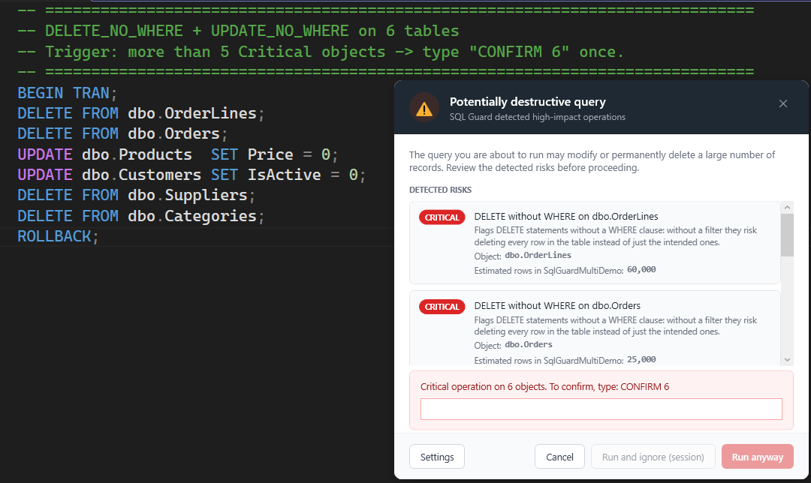811x483 pixels.
Task: Click the 'Trigger: more than 5 Critical objects' comment
Action: 321,52
